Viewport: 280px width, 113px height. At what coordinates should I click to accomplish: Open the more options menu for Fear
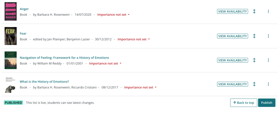(268, 36)
